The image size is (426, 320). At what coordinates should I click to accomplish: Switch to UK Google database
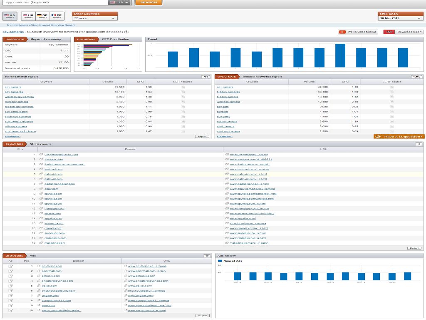29,16
